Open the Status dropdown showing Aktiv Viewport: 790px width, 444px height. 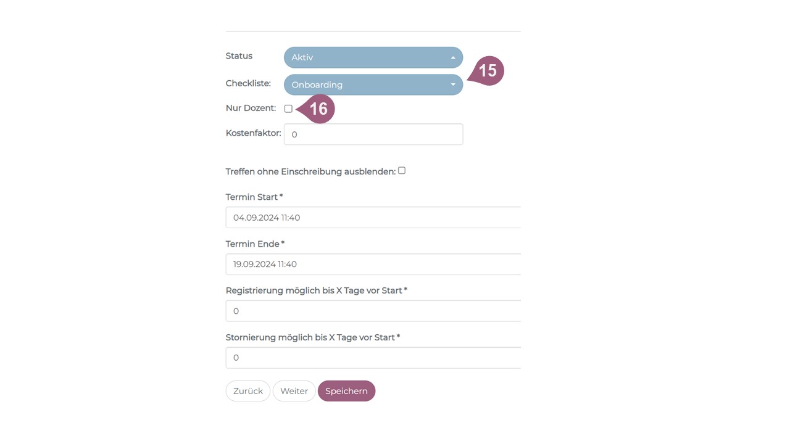point(373,57)
